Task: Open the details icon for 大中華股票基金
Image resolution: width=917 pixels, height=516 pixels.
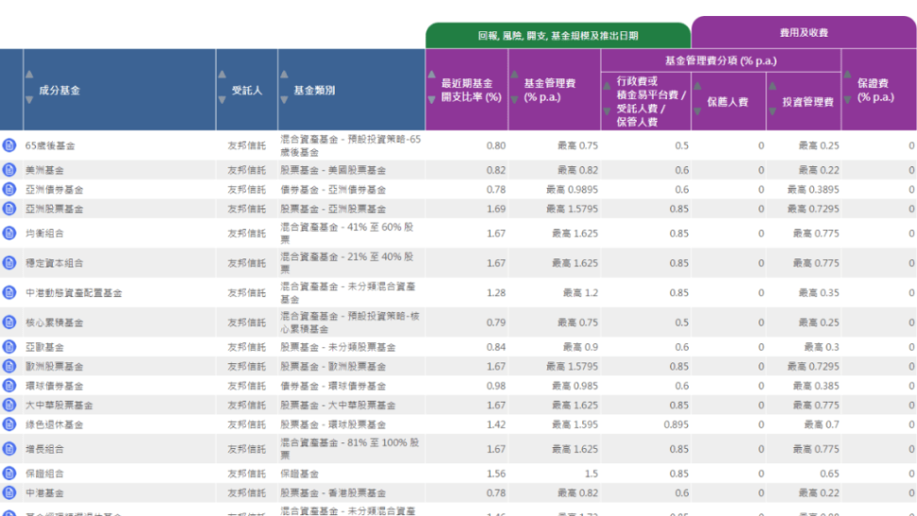Action: point(9,405)
